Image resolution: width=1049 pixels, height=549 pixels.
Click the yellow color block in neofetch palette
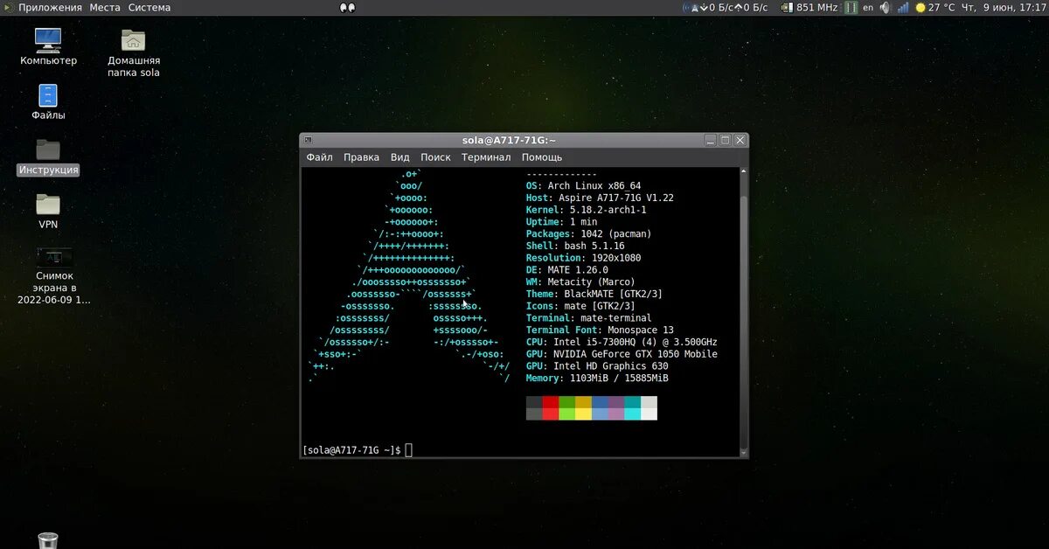point(583,408)
